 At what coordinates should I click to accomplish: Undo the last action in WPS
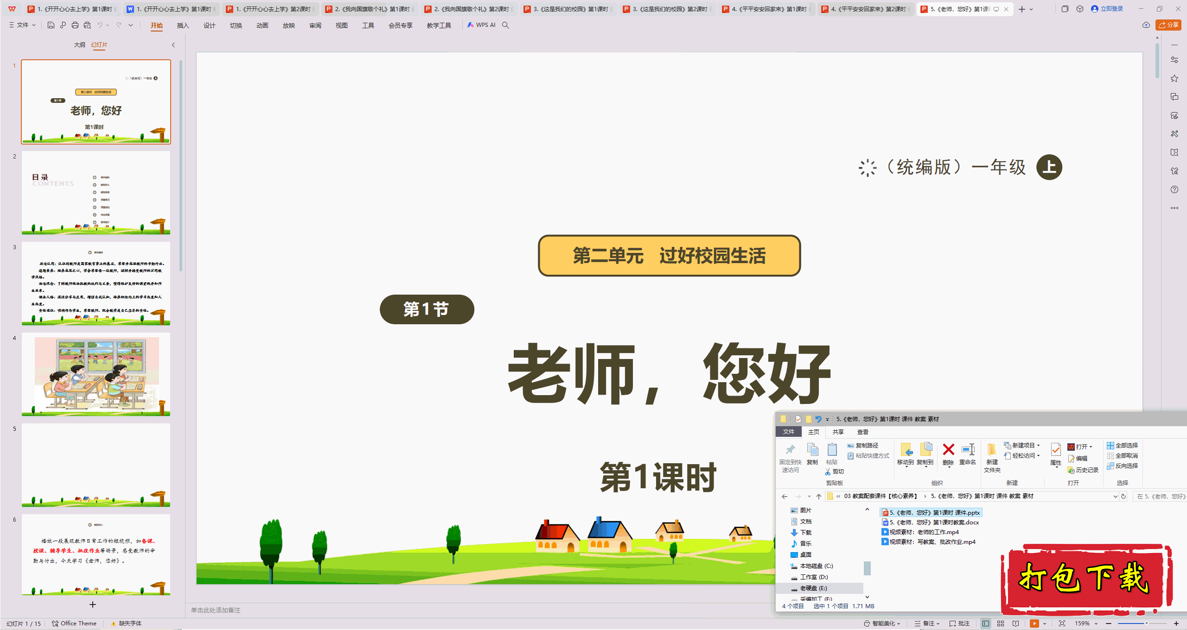pyautogui.click(x=100, y=25)
